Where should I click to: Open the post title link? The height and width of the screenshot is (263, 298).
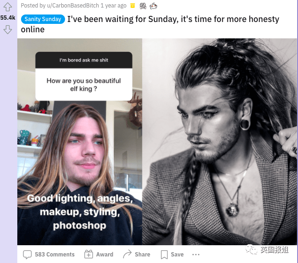150,24
